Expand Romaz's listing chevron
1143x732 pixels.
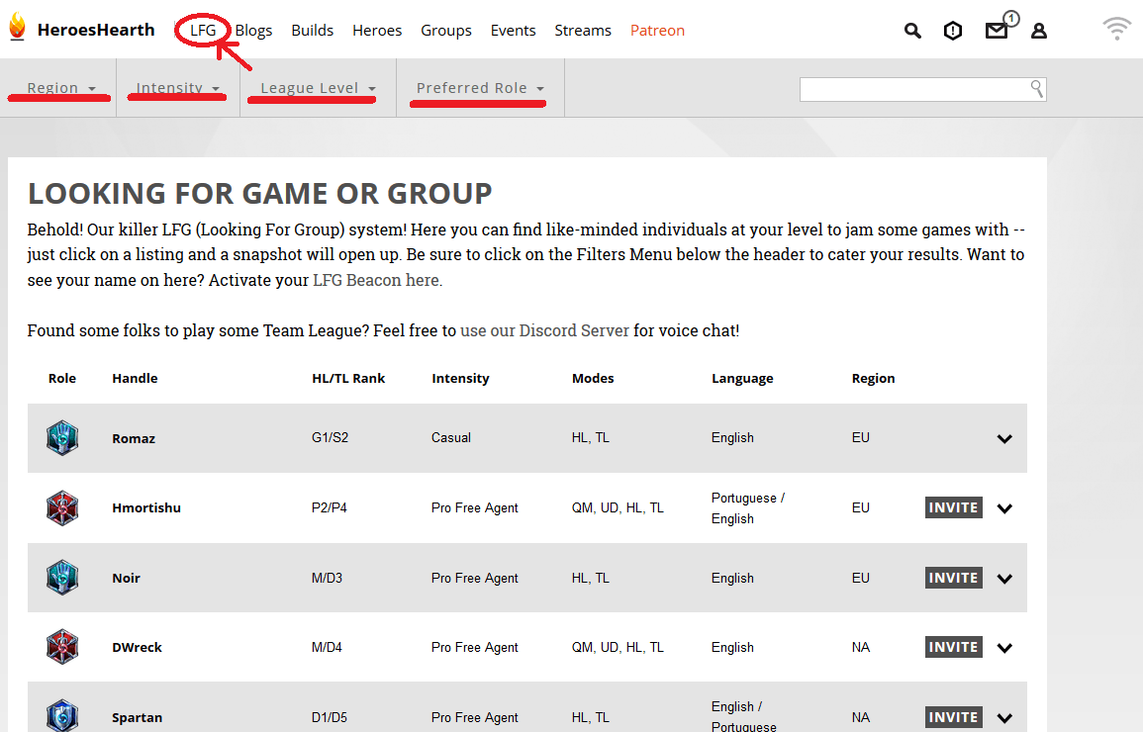pyautogui.click(x=1004, y=438)
